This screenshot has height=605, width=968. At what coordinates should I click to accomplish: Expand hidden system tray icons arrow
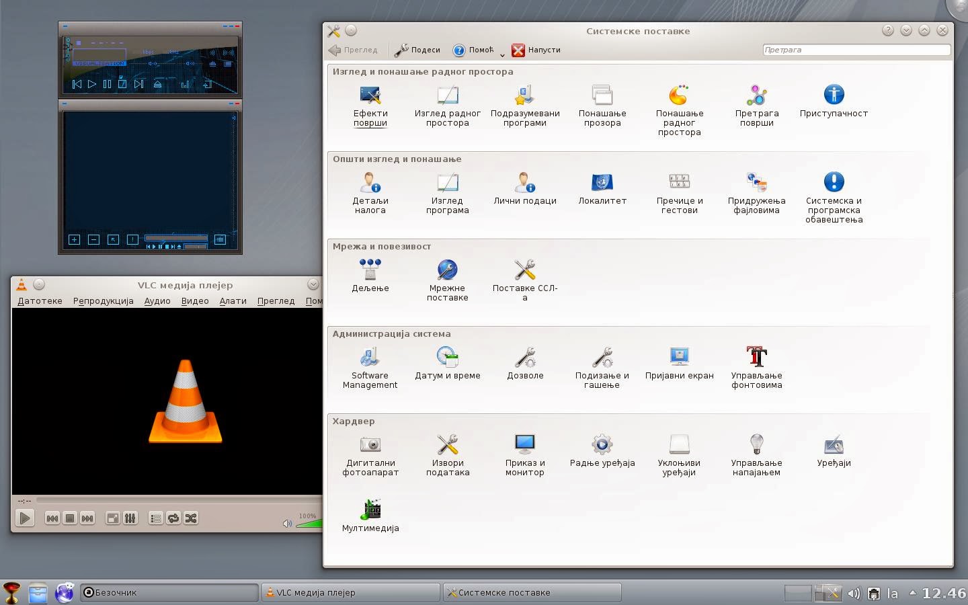coord(912,593)
